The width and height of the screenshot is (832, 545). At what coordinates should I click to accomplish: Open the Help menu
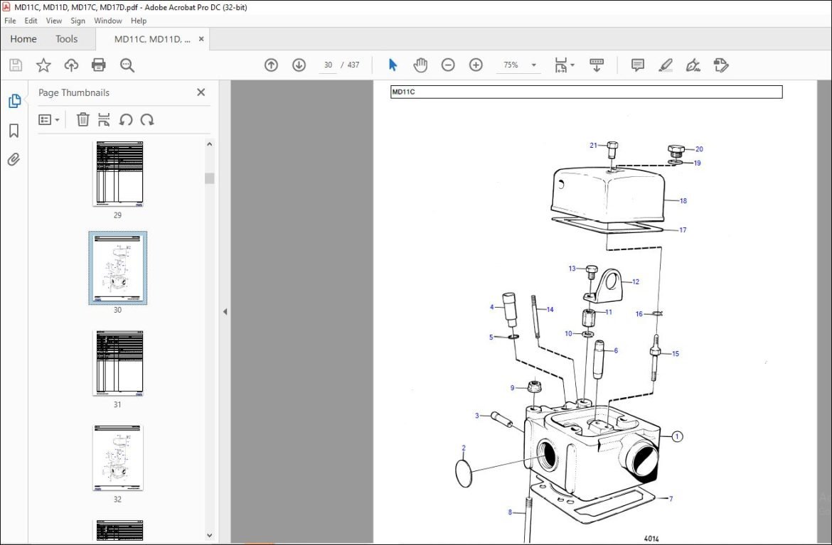coord(139,21)
